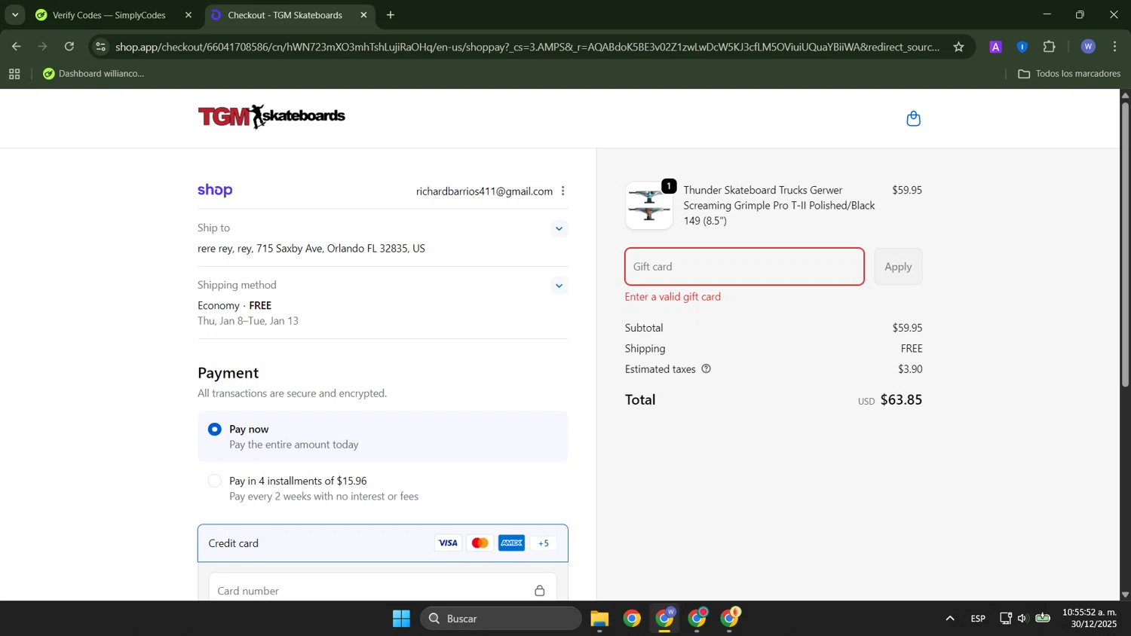Open browser Extensions puzzle icon
The height and width of the screenshot is (636, 1131).
[1049, 47]
